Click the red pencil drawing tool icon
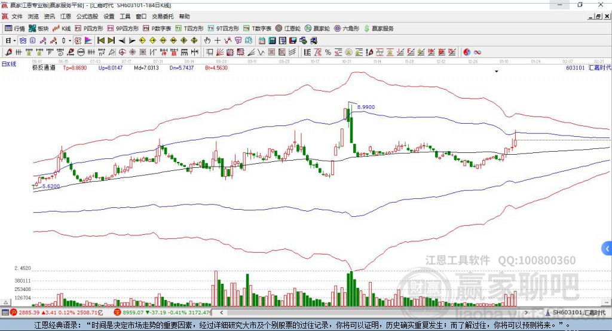The width and height of the screenshot is (612, 331). (8, 53)
